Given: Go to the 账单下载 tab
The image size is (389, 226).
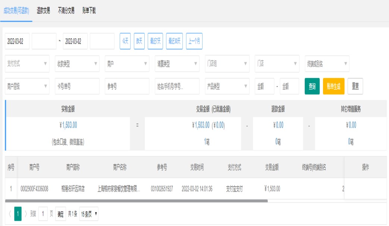Looking at the screenshot, I should [x=89, y=11].
